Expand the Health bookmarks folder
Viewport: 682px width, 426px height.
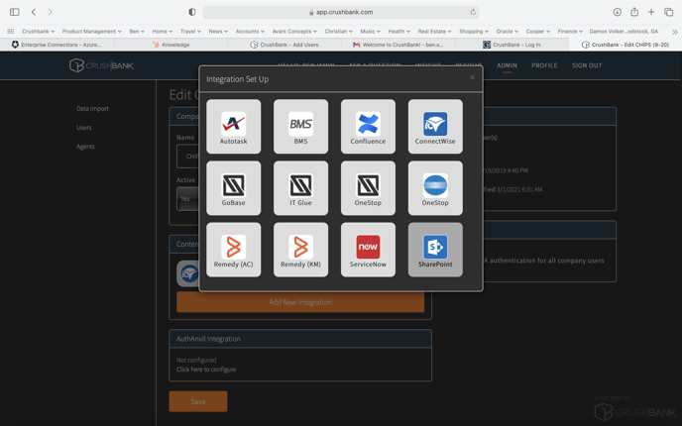(398, 32)
